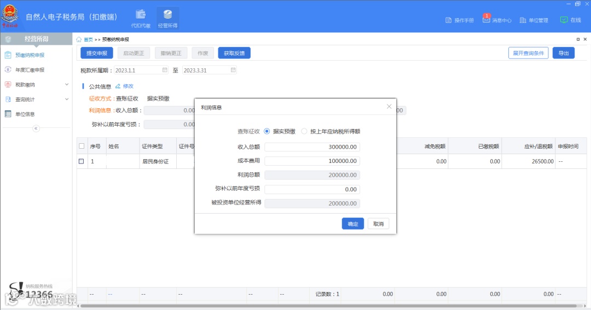Screen dimensions: 591x310
Task: Click the 作废 button
Action: tap(203, 53)
